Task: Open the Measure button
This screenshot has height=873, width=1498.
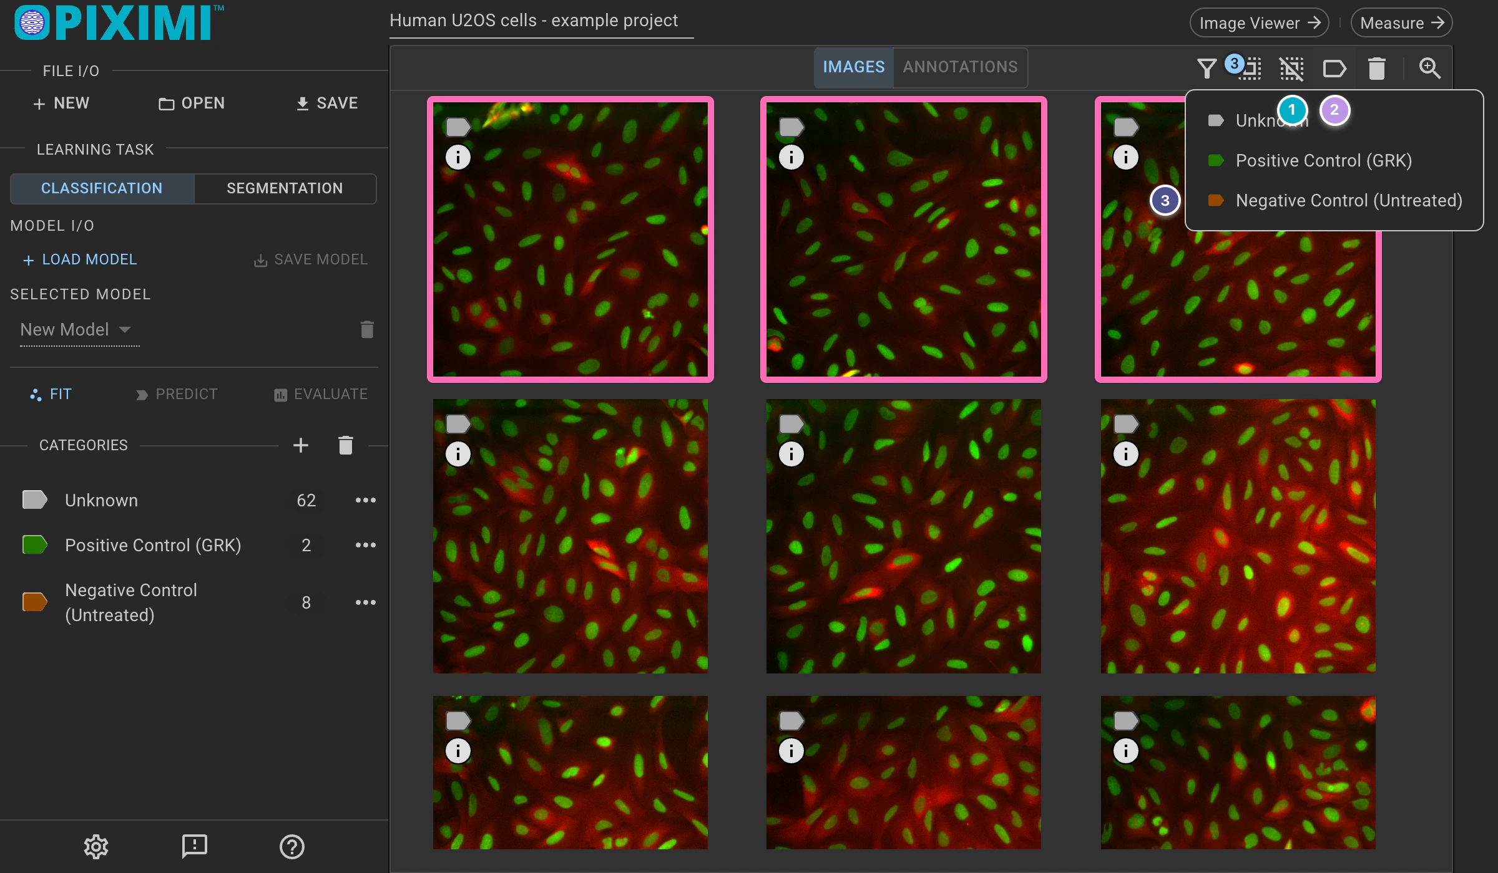Action: pyautogui.click(x=1402, y=23)
